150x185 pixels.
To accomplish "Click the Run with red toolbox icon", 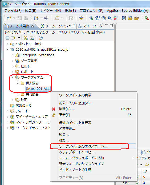I will pos(147,18).
